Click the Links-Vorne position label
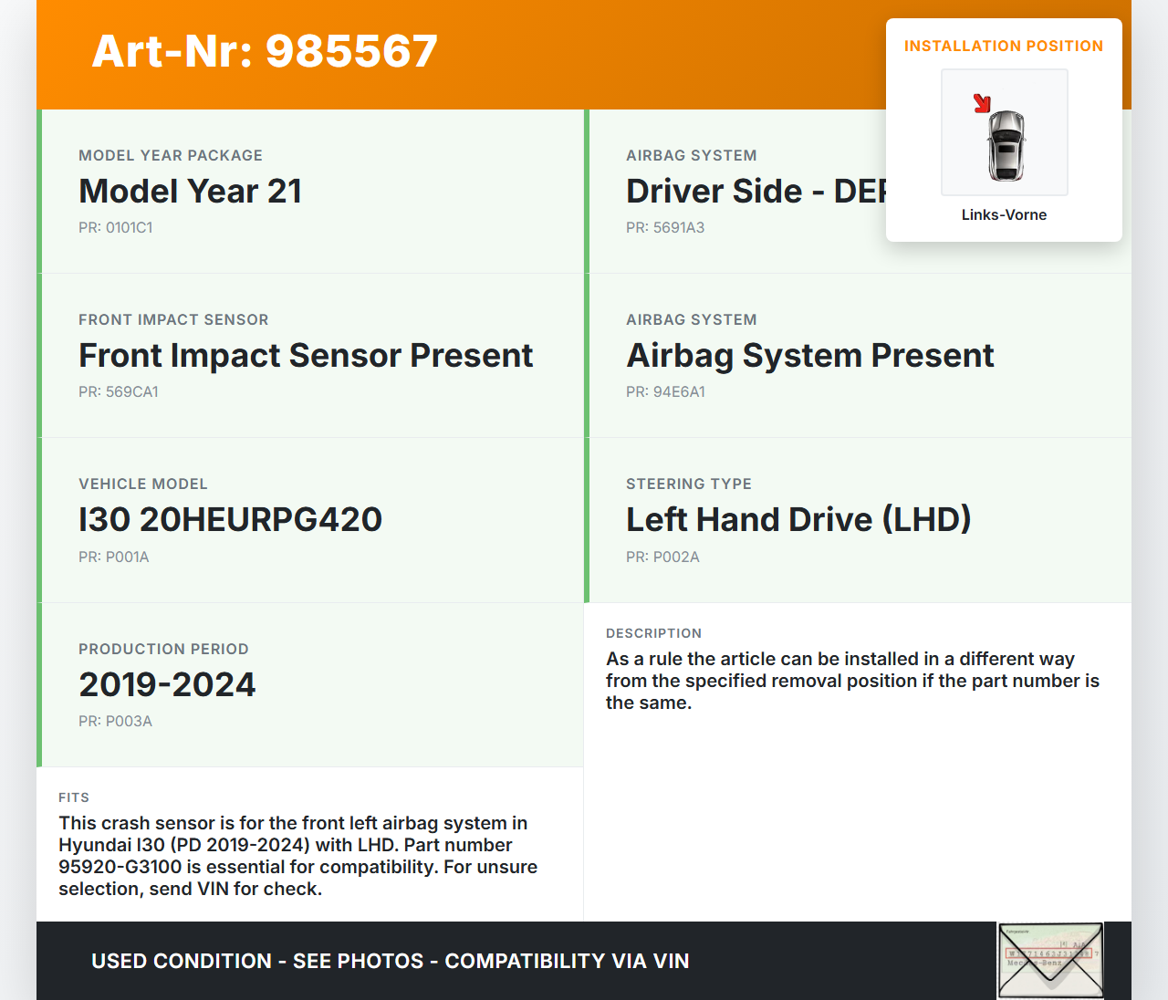The width and height of the screenshot is (1168, 1000). tap(1004, 215)
